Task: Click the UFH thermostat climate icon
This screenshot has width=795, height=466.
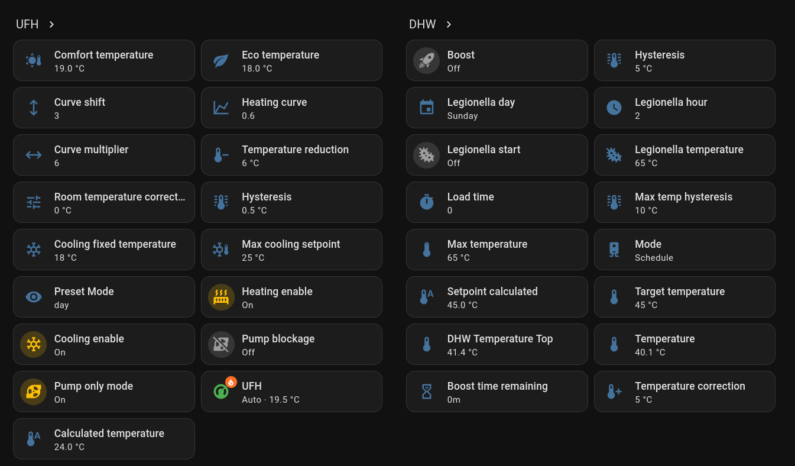Action: pyautogui.click(x=221, y=391)
